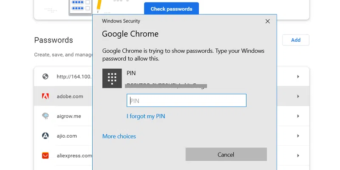Expand the aliexpress.com entry arrow
This screenshot has width=340, height=170.
click(298, 156)
